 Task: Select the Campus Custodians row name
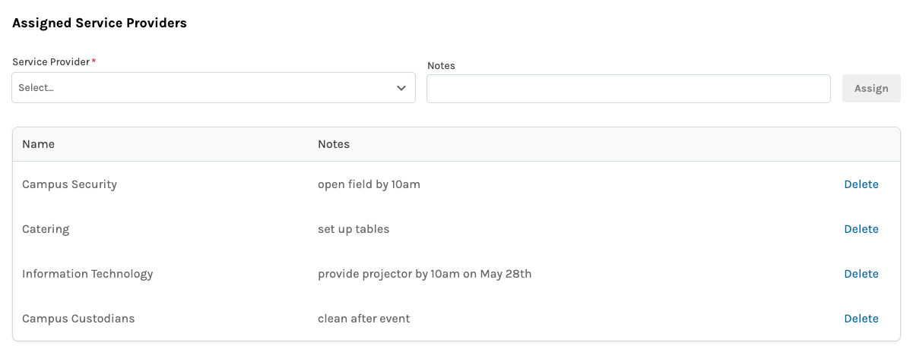(x=78, y=319)
